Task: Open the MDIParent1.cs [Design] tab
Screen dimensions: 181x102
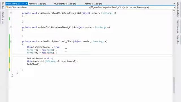Action: pos(65,4)
